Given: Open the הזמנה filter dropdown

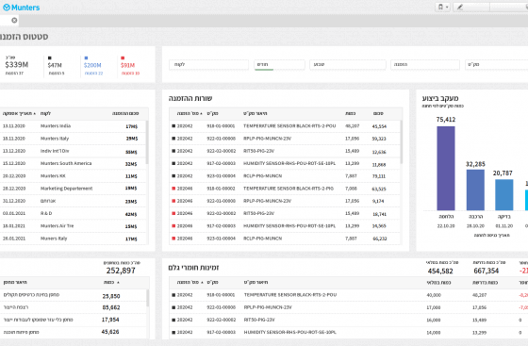Looking at the screenshot, I should (x=425, y=65).
